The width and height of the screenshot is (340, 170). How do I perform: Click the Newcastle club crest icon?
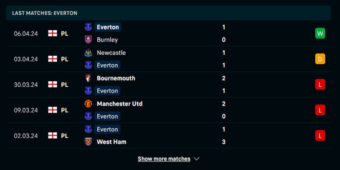pos(88,53)
